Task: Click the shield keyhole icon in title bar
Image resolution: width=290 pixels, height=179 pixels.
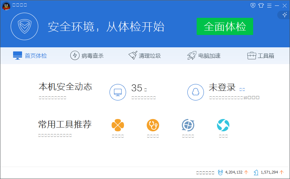Action: click(253, 5)
